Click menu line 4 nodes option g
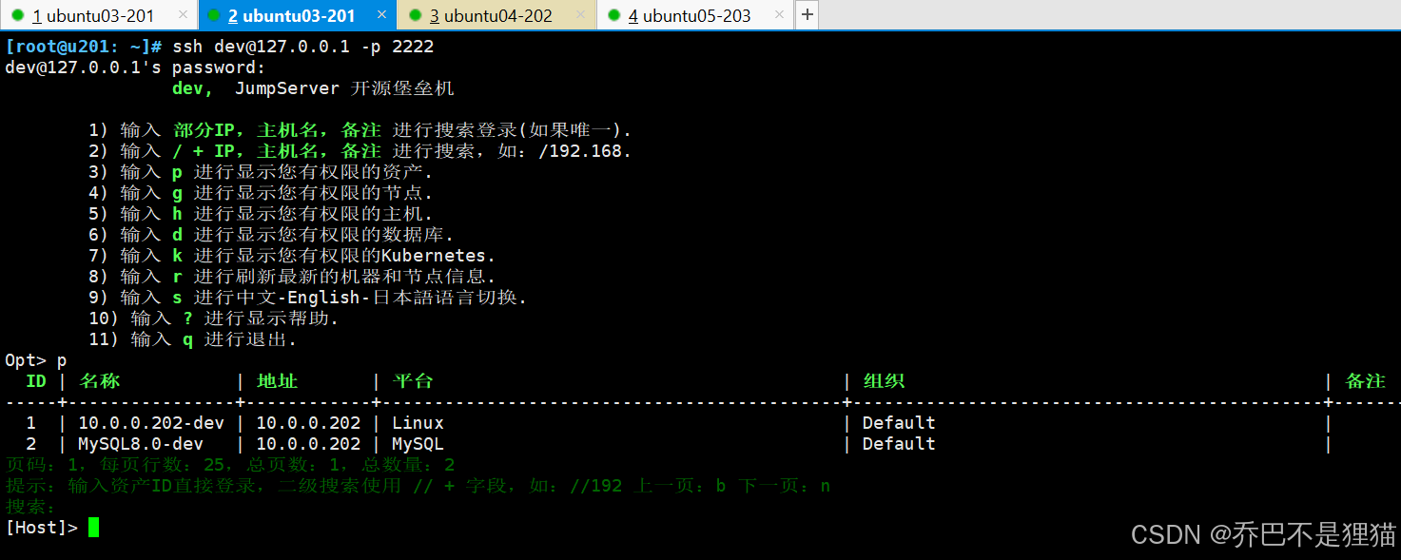Screen dimensions: 1401x560 point(261,193)
